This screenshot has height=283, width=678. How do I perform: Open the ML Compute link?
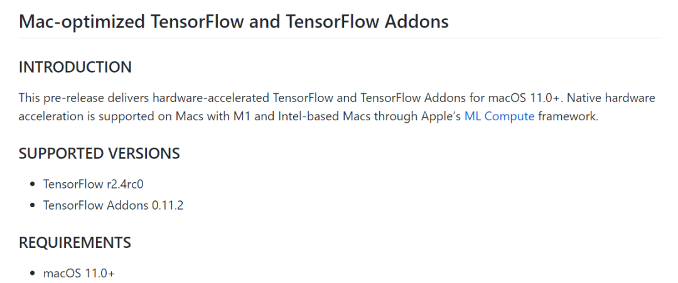click(x=499, y=116)
